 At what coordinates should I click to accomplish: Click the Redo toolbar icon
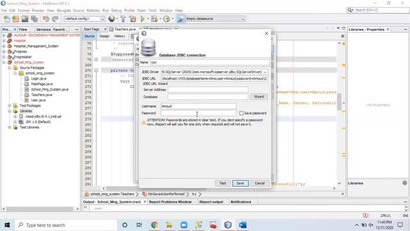click(55, 19)
